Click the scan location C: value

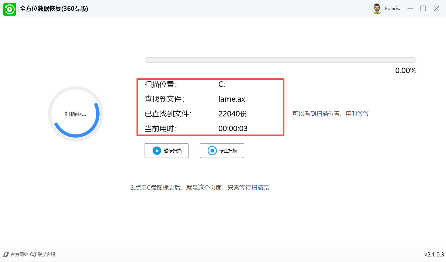221,84
